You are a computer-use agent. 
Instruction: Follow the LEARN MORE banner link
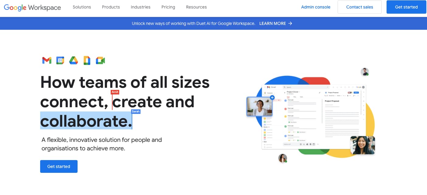click(273, 23)
